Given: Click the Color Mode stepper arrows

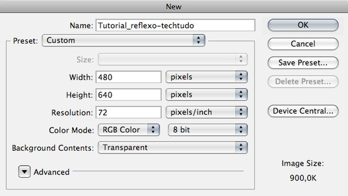Looking at the screenshot, I should click(x=153, y=130).
